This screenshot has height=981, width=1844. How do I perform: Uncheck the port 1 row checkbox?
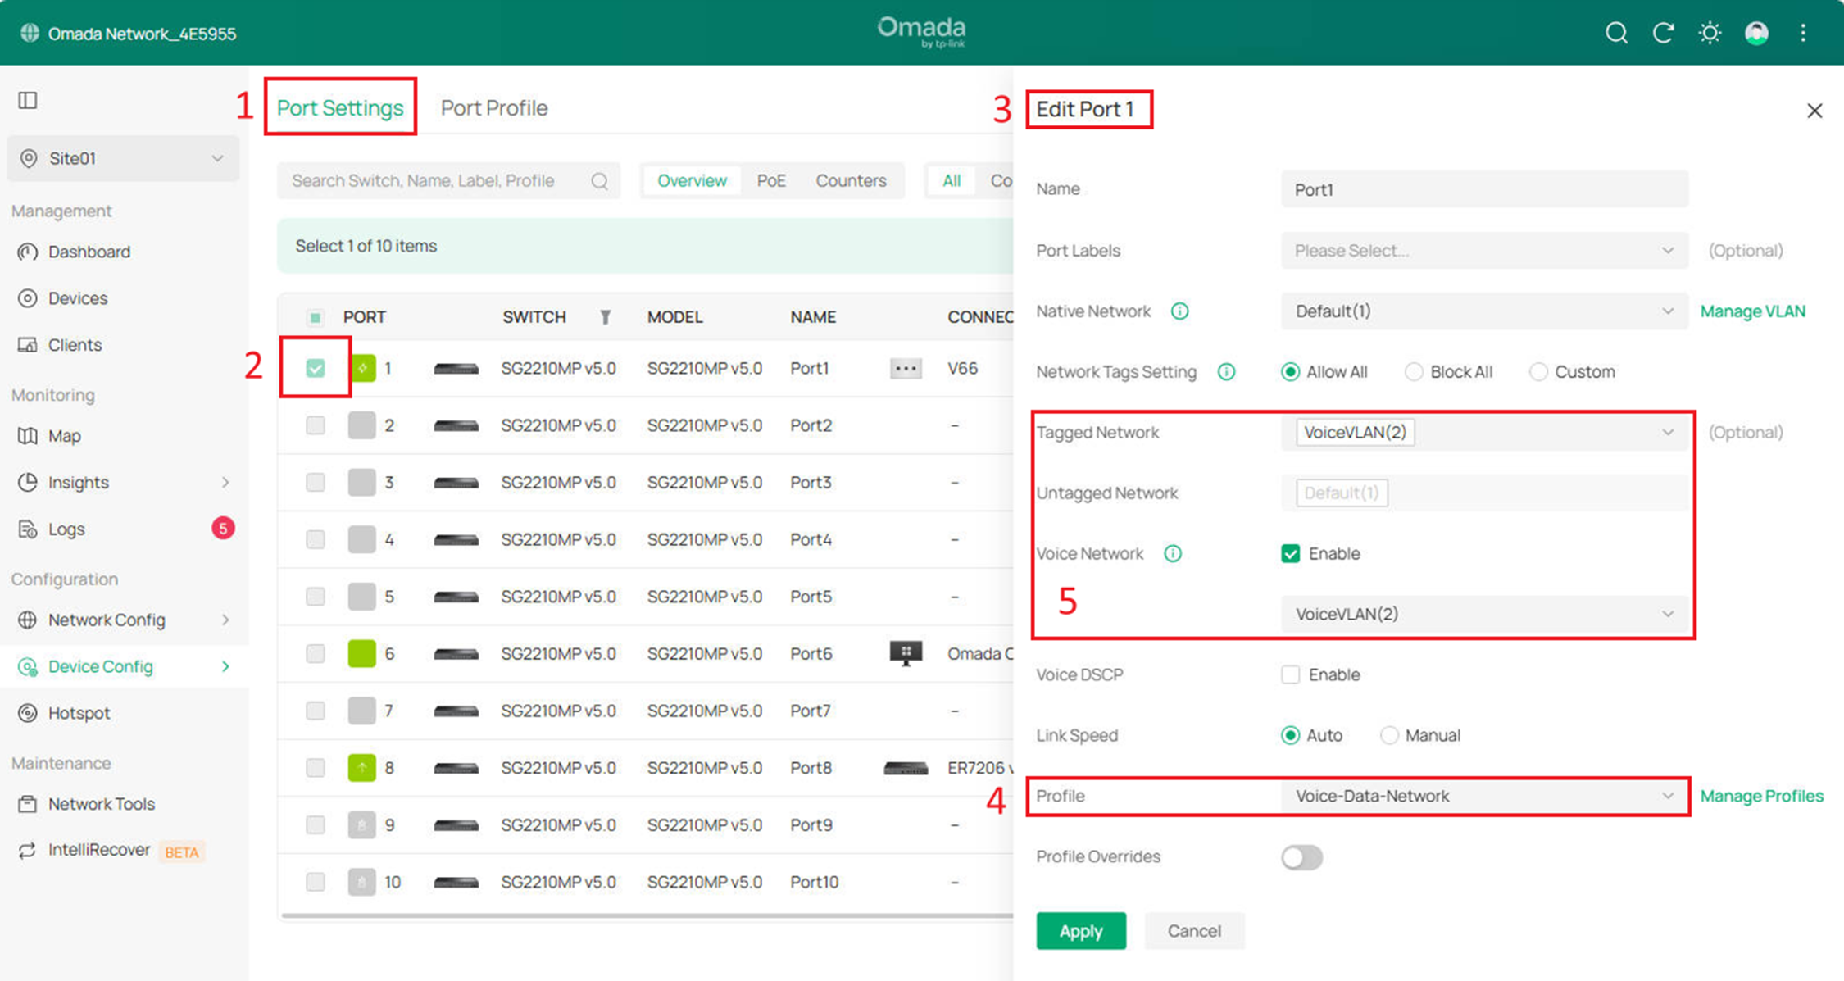(316, 369)
